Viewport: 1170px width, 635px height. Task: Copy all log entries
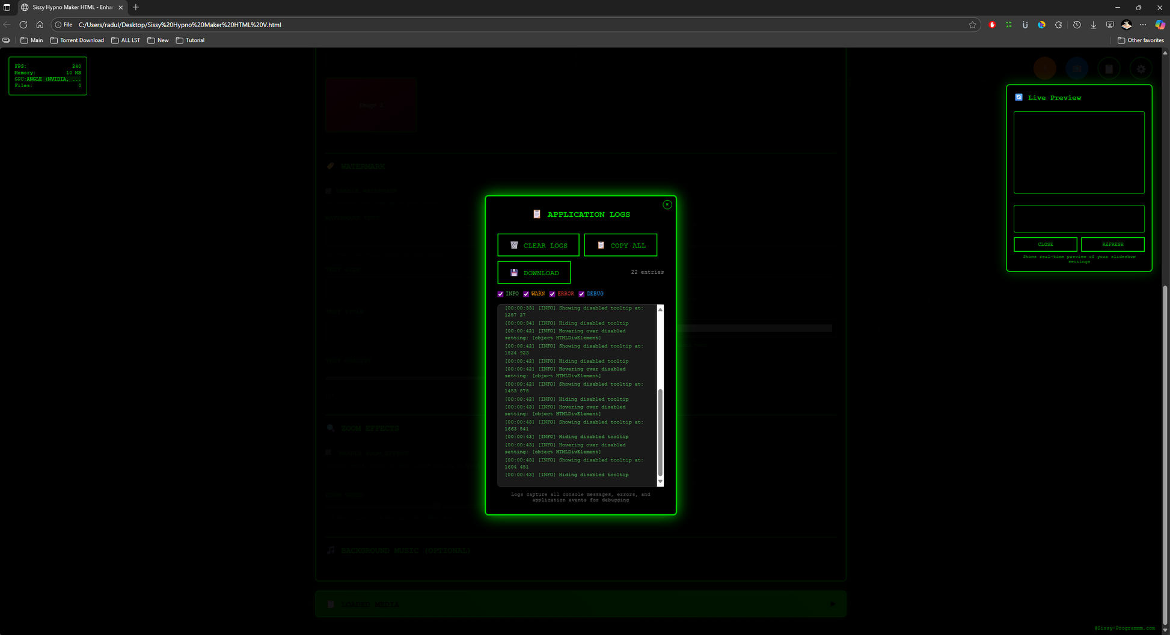(620, 245)
